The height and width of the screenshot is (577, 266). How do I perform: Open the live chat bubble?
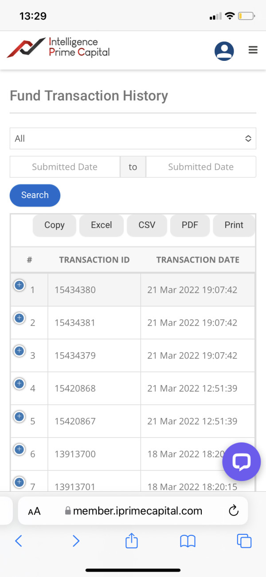point(241,462)
